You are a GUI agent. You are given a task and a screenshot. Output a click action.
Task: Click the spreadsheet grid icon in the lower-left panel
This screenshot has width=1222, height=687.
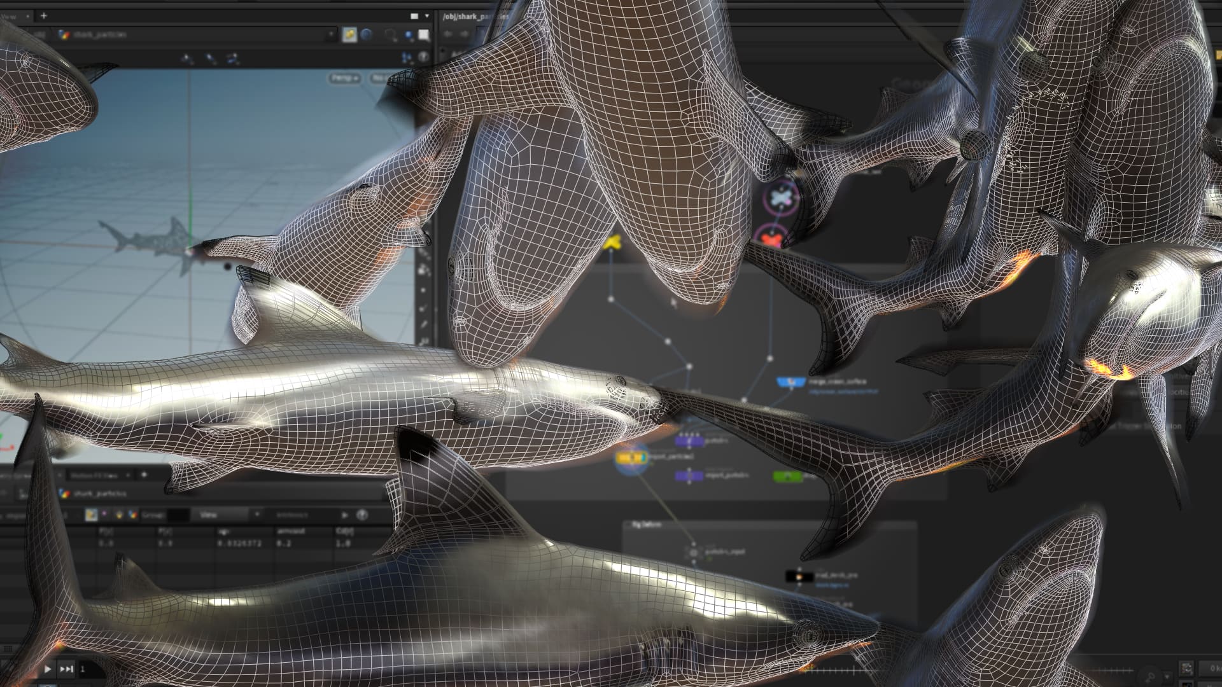coord(92,514)
